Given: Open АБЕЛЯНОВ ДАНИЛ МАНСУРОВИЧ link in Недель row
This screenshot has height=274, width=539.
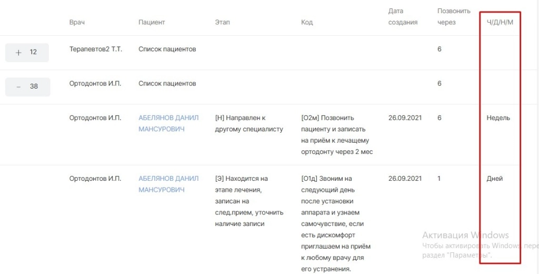Looking at the screenshot, I should pos(168,124).
